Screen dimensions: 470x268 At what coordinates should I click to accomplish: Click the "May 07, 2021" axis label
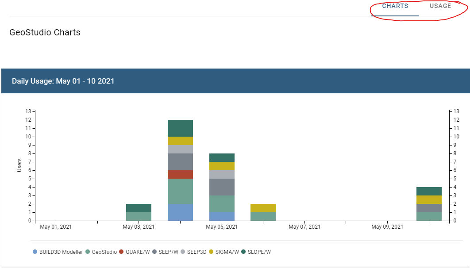tap(304, 227)
